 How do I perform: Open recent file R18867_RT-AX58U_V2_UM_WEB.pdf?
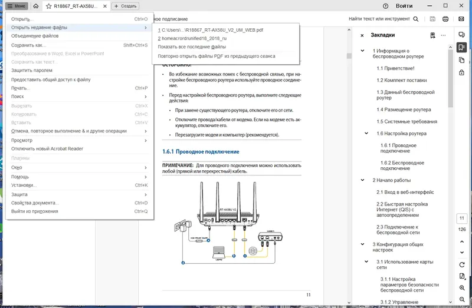(226, 30)
